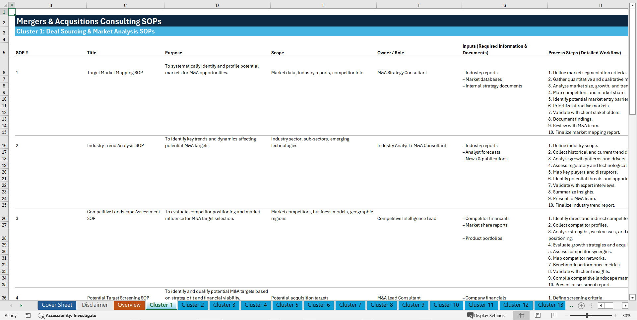This screenshot has height=320, width=637.
Task: Click the next sheet navigation arrow
Action: [21, 305]
